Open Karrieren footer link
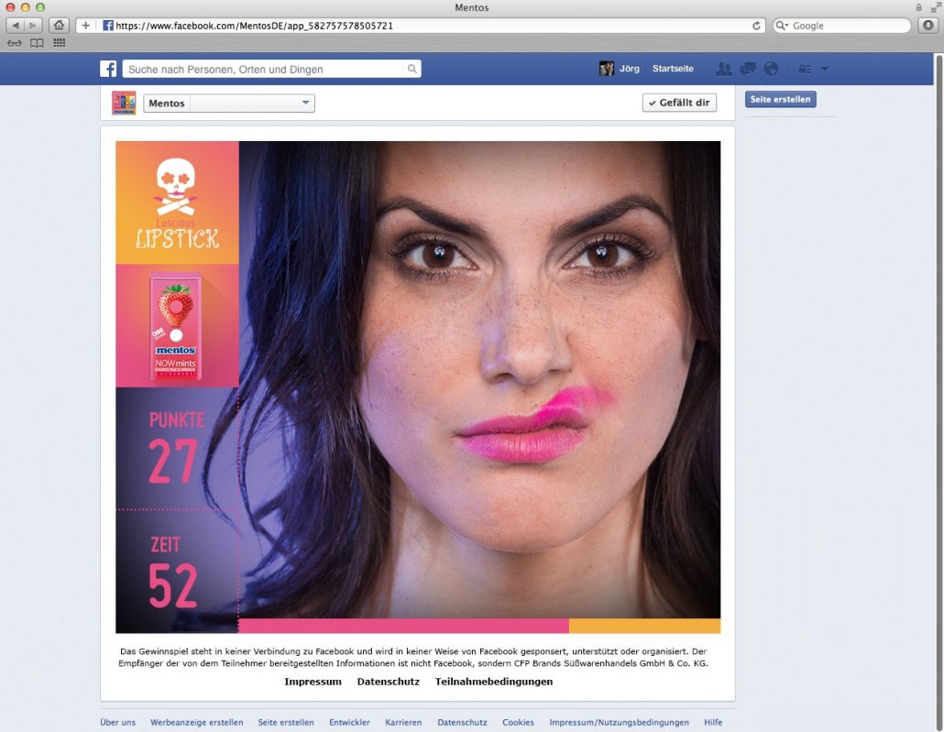Screen dimensions: 944x732 point(403,722)
